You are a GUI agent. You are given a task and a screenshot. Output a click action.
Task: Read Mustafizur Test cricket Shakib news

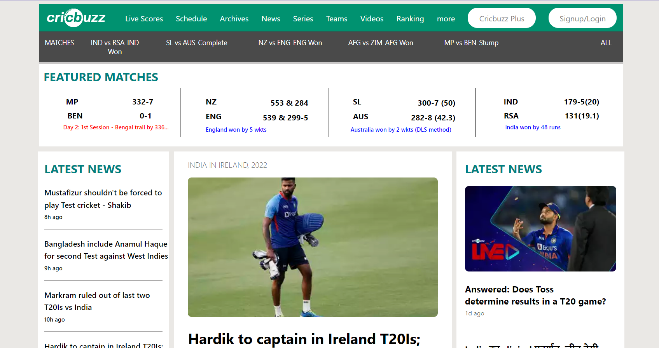pos(103,199)
